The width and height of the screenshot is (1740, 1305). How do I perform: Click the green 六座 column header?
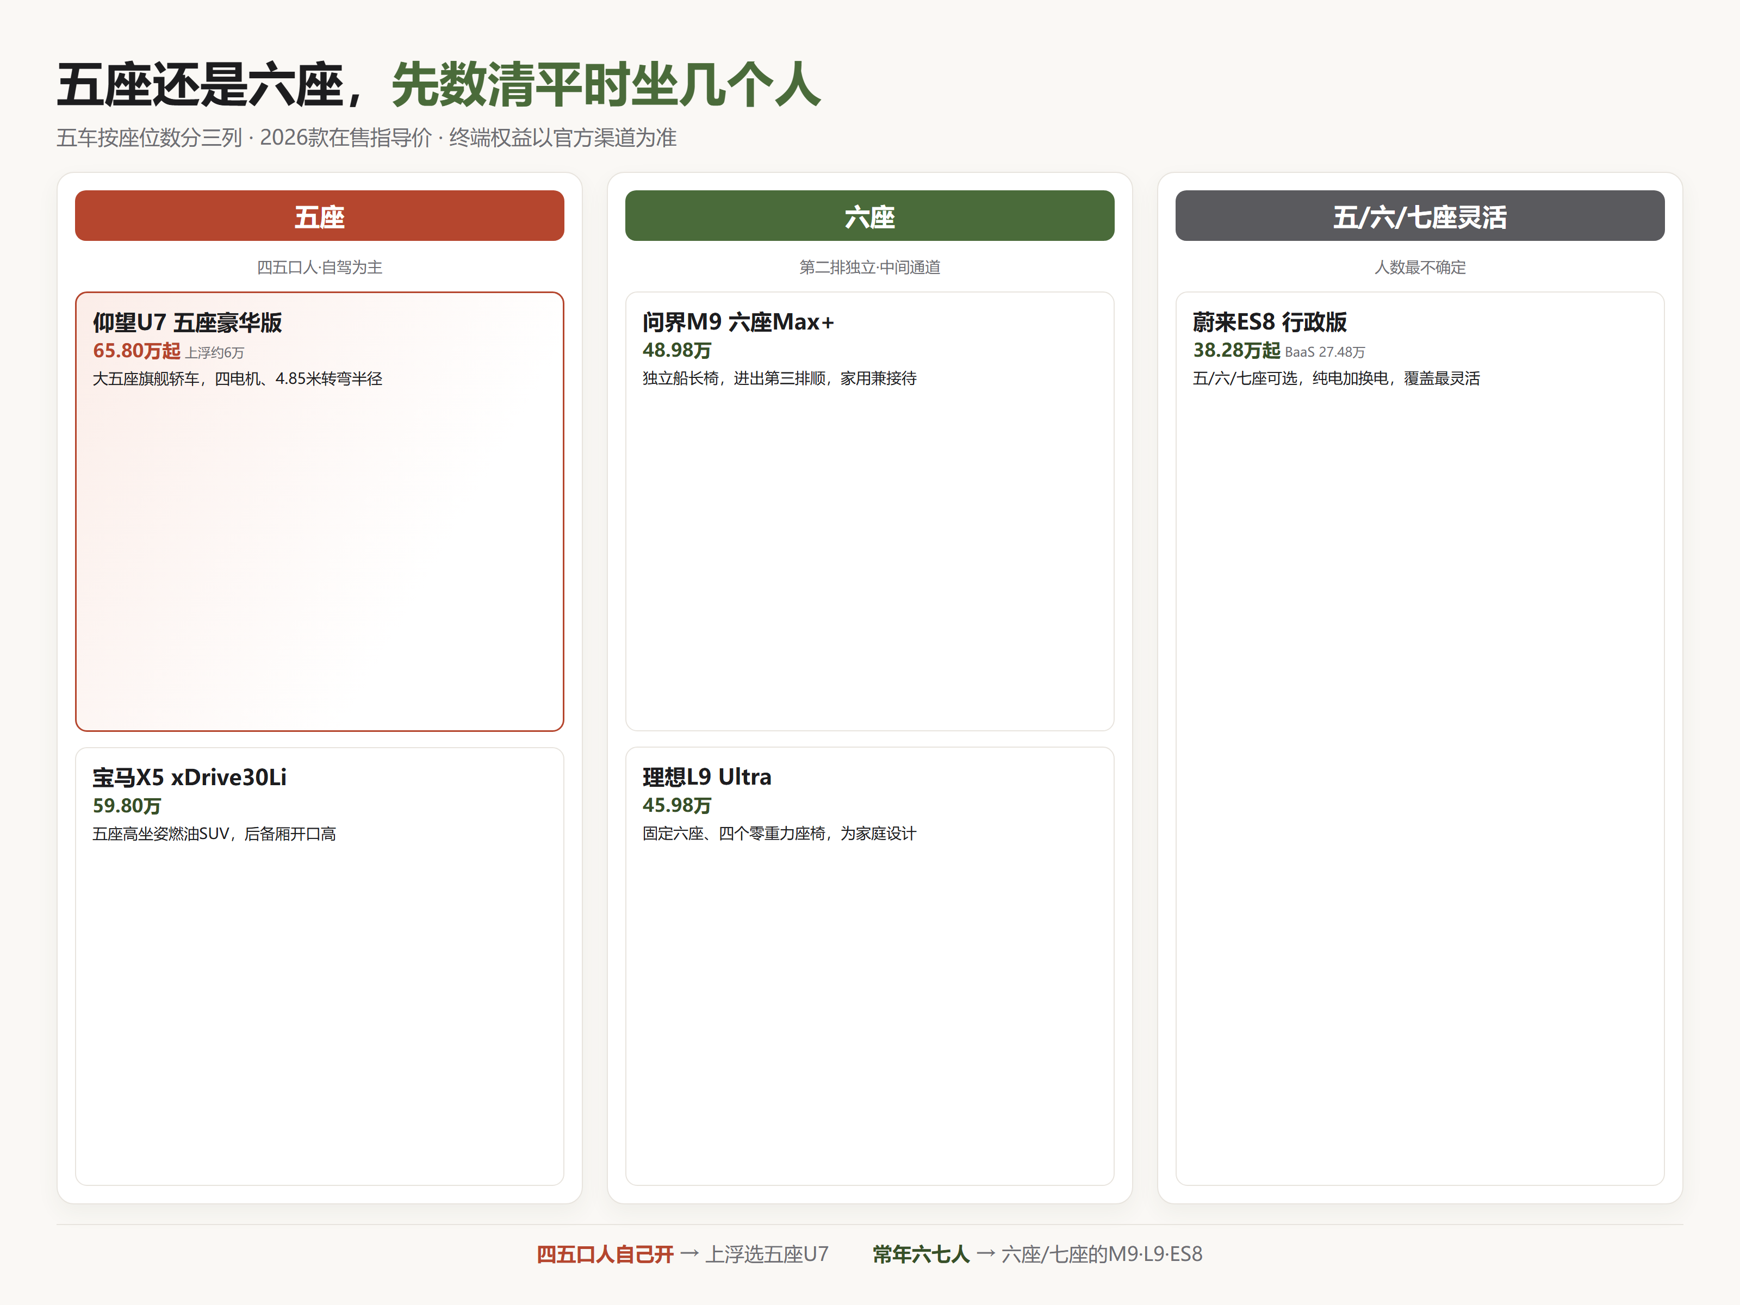(869, 215)
